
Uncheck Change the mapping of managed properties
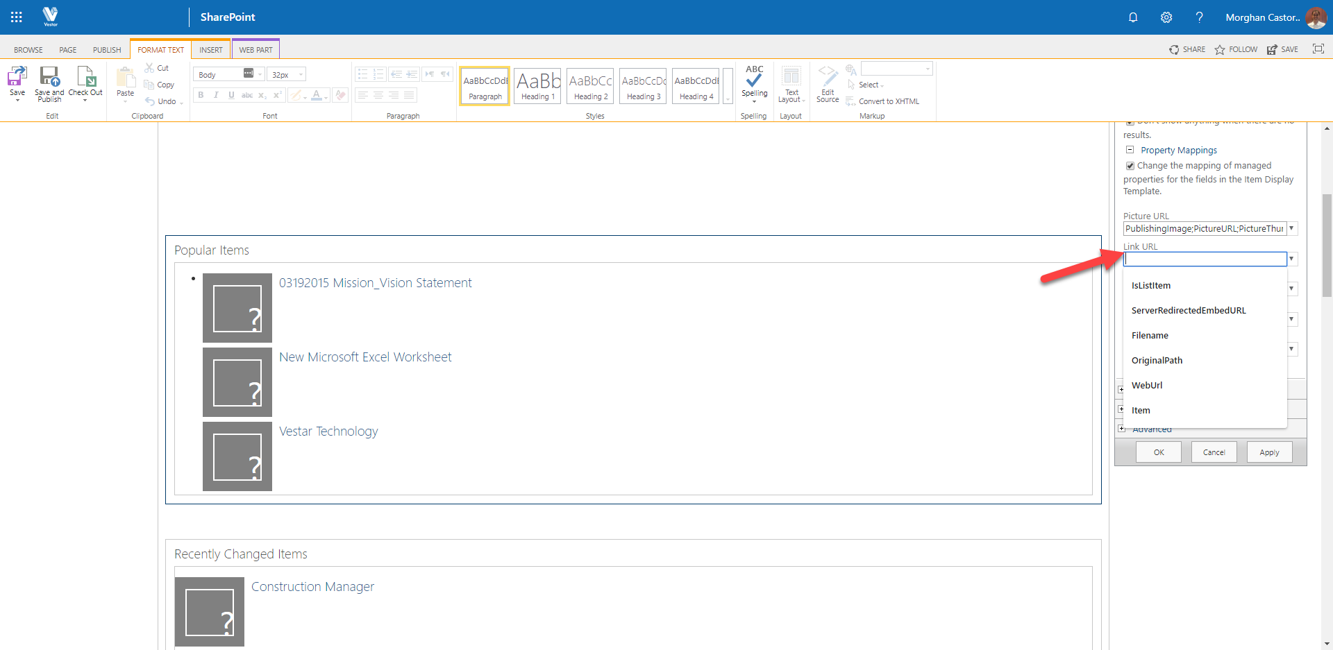pos(1130,166)
